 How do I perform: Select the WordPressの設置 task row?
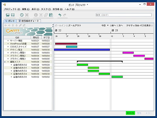click(28, 44)
